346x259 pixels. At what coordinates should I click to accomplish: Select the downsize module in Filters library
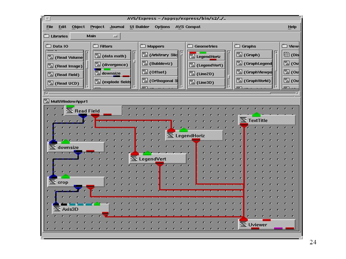pyautogui.click(x=112, y=73)
